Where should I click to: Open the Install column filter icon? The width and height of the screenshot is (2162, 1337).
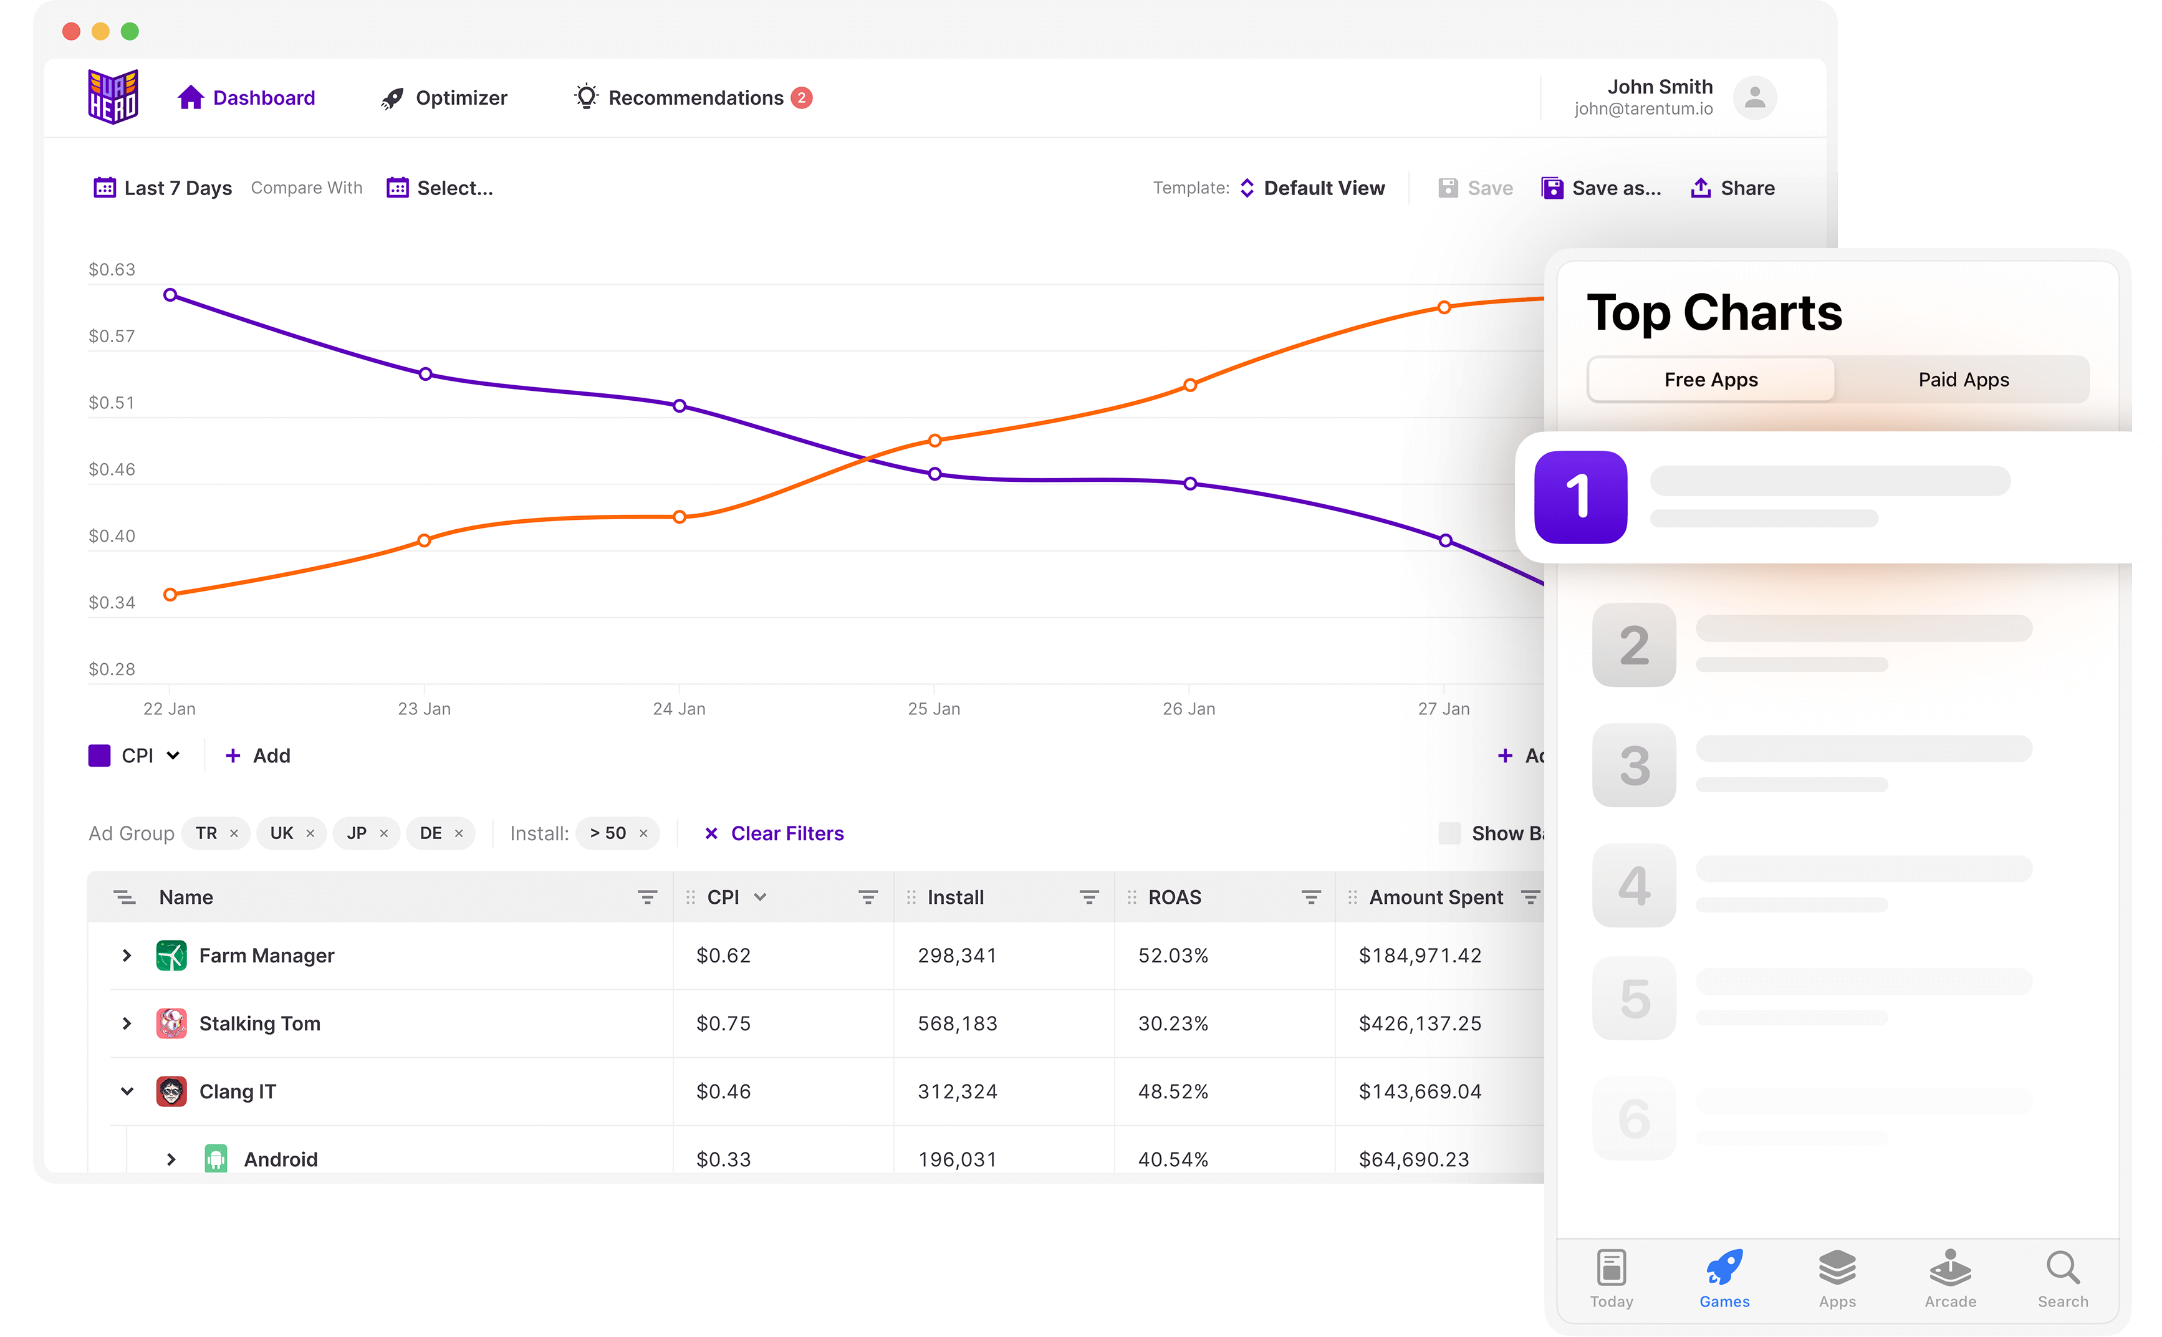(1089, 897)
